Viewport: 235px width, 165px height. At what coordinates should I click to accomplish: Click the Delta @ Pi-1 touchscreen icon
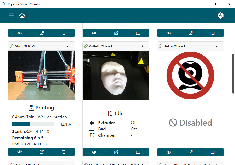point(213,152)
